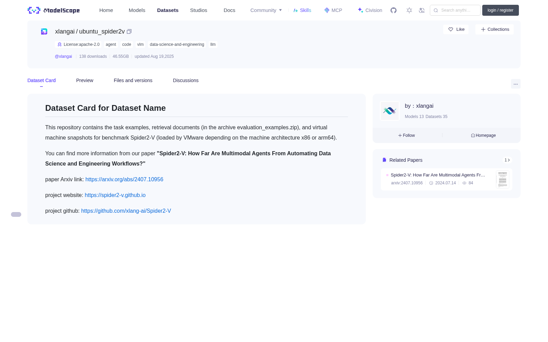Switch language with translate icon
The height and width of the screenshot is (342, 548).
(422, 10)
